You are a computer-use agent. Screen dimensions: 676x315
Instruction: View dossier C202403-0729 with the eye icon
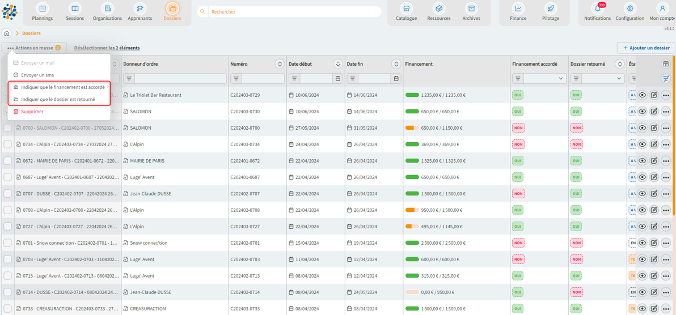point(643,95)
